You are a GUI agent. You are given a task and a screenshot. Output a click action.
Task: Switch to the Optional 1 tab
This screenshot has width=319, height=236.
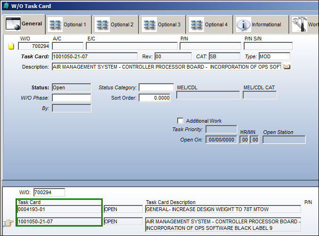[69, 24]
